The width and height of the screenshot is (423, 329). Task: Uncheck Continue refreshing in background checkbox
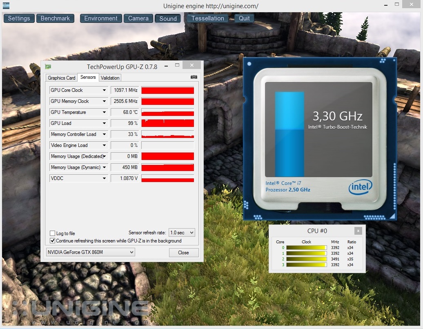[53, 240]
